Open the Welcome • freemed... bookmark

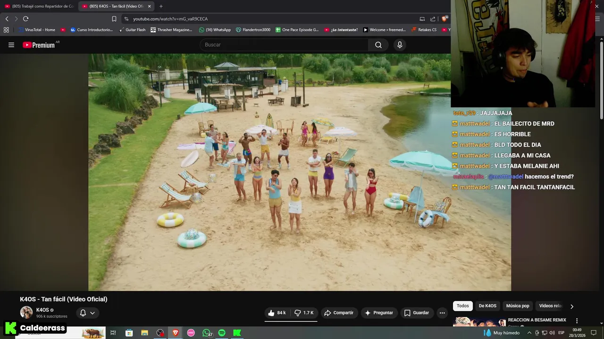(x=384, y=30)
